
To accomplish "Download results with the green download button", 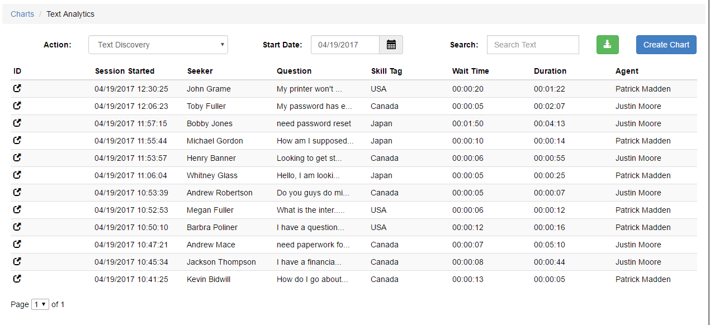I will pos(608,45).
